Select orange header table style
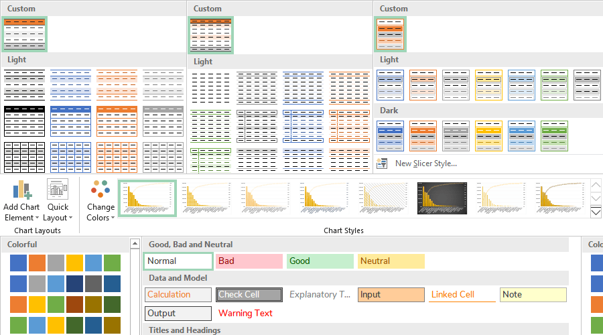Screen dimensions: 603x335 pos(117,121)
